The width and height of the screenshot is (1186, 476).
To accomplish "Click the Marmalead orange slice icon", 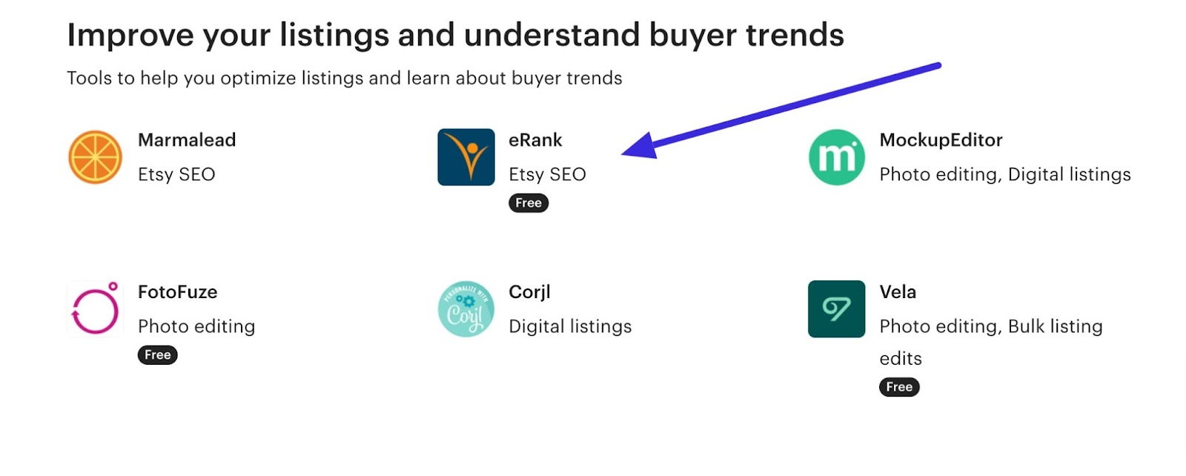I will point(95,157).
